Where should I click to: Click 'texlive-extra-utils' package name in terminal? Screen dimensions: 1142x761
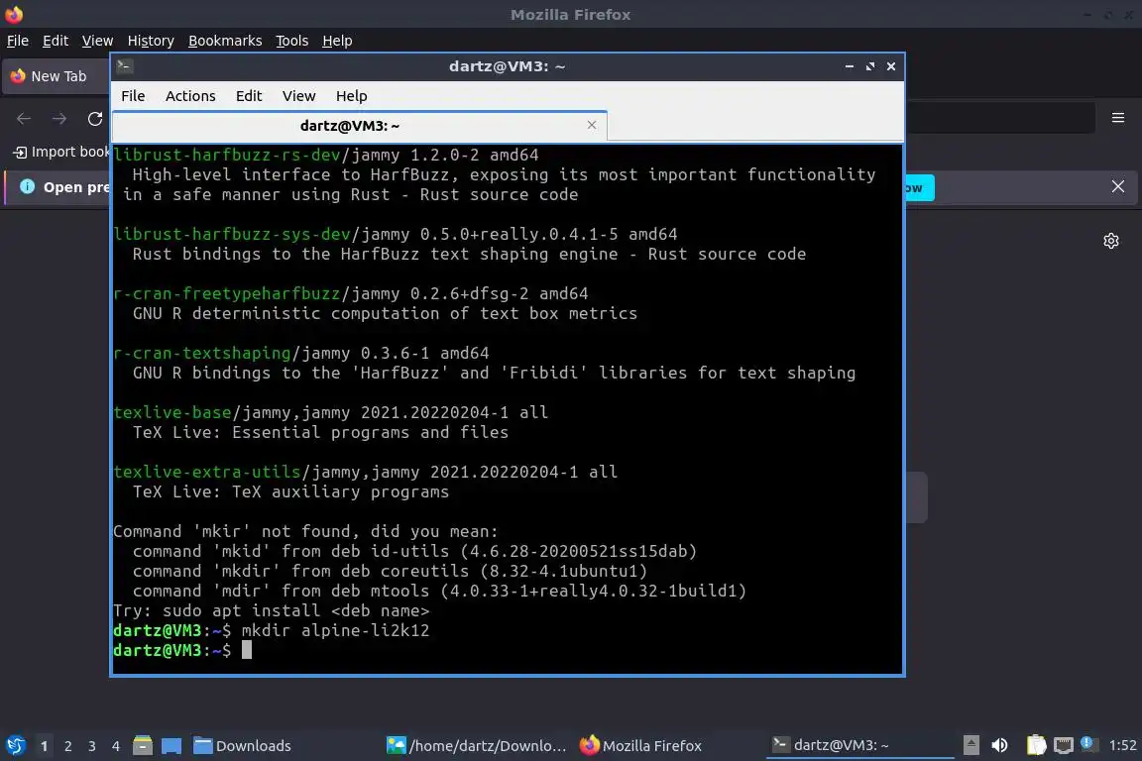coord(207,472)
